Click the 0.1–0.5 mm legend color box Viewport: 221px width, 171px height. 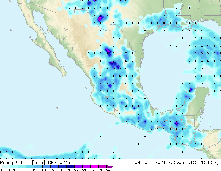pyautogui.click(x=6, y=166)
